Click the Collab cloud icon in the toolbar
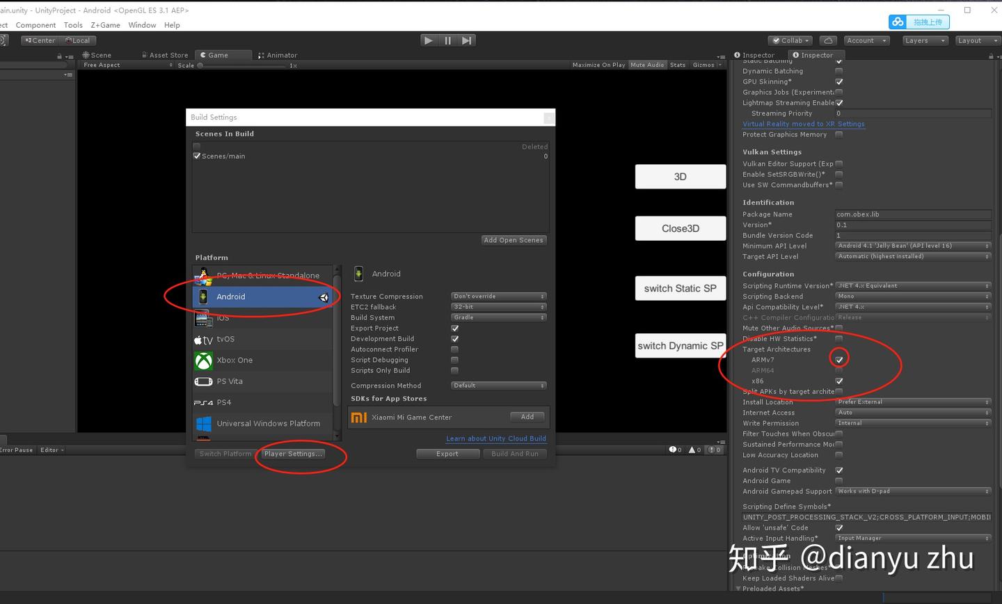 (828, 40)
